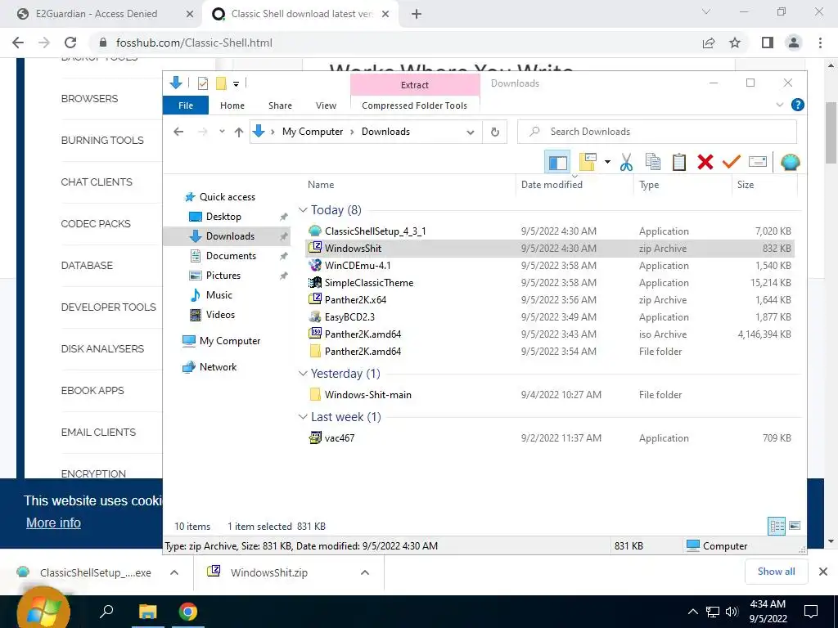838x628 pixels.
Task: Open the File ribbon tab
Action: [186, 105]
